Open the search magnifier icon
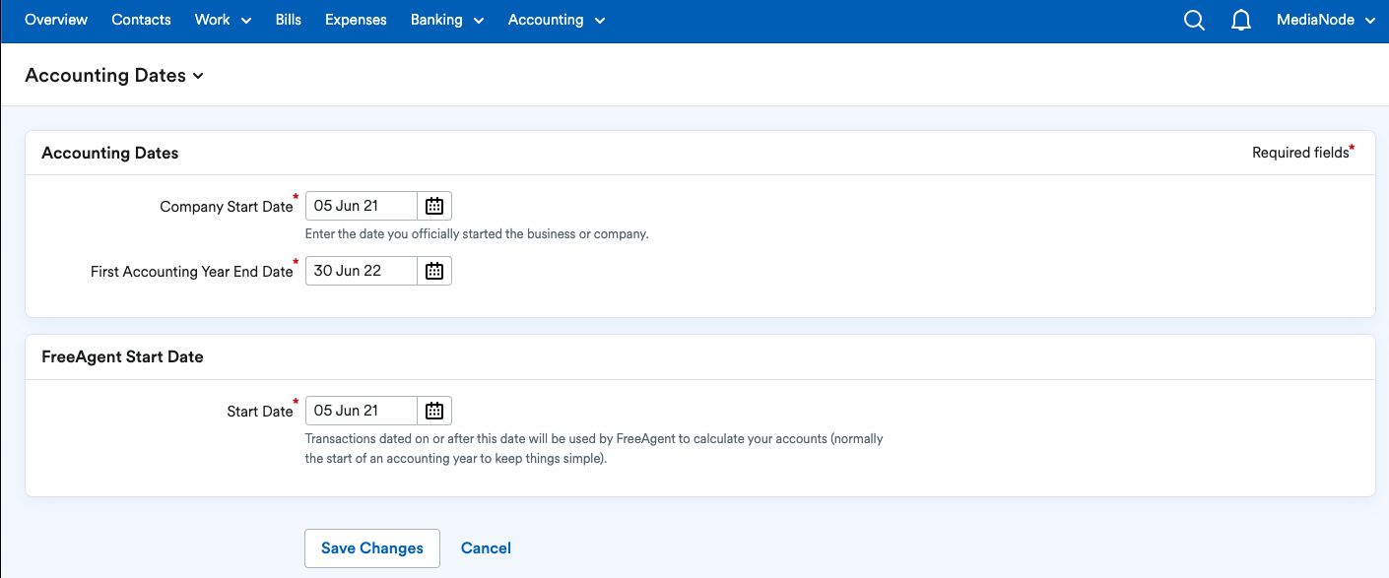 (x=1194, y=20)
